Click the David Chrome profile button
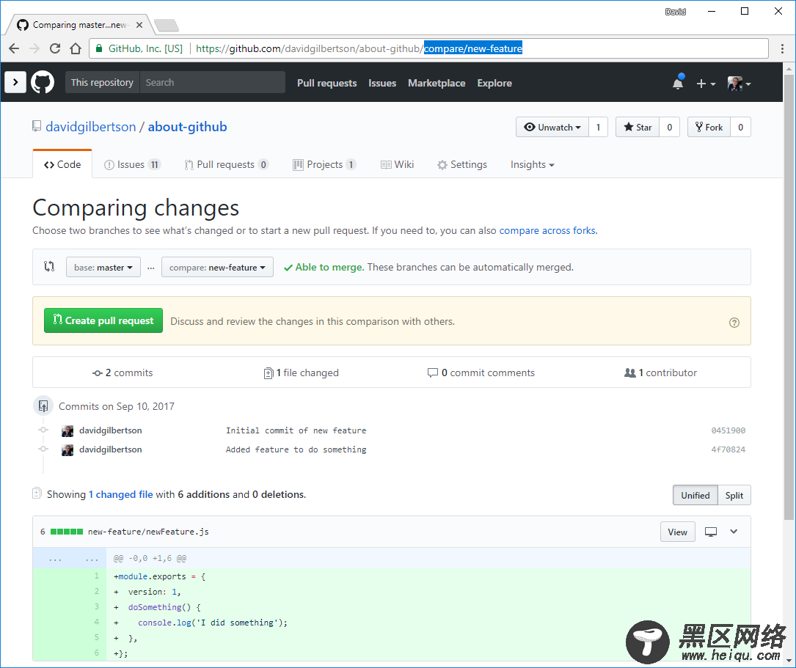The width and height of the screenshot is (796, 668). point(675,12)
